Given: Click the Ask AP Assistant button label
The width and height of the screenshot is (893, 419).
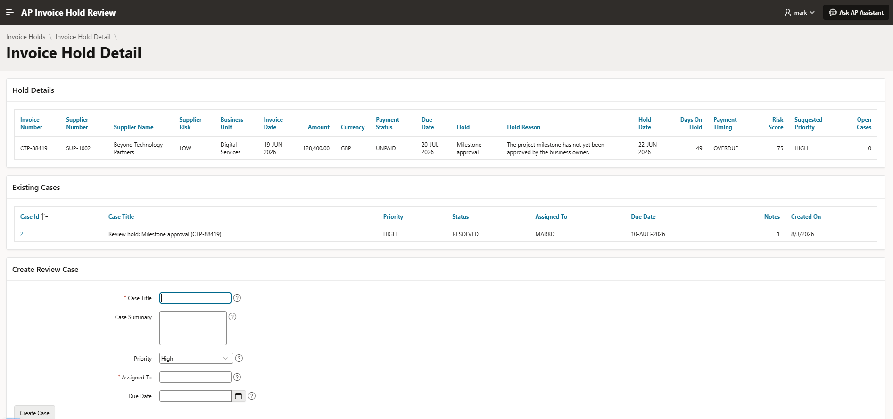Looking at the screenshot, I should (x=861, y=13).
